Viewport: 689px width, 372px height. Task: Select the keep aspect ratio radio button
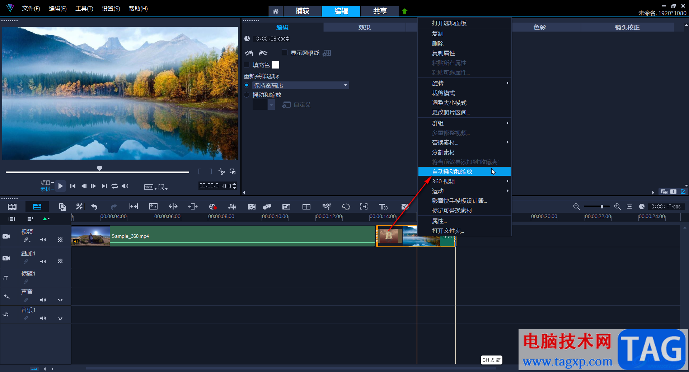coord(247,85)
